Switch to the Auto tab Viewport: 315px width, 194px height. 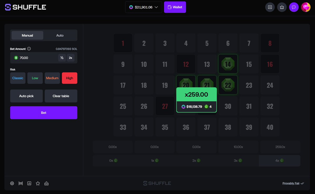click(x=60, y=35)
